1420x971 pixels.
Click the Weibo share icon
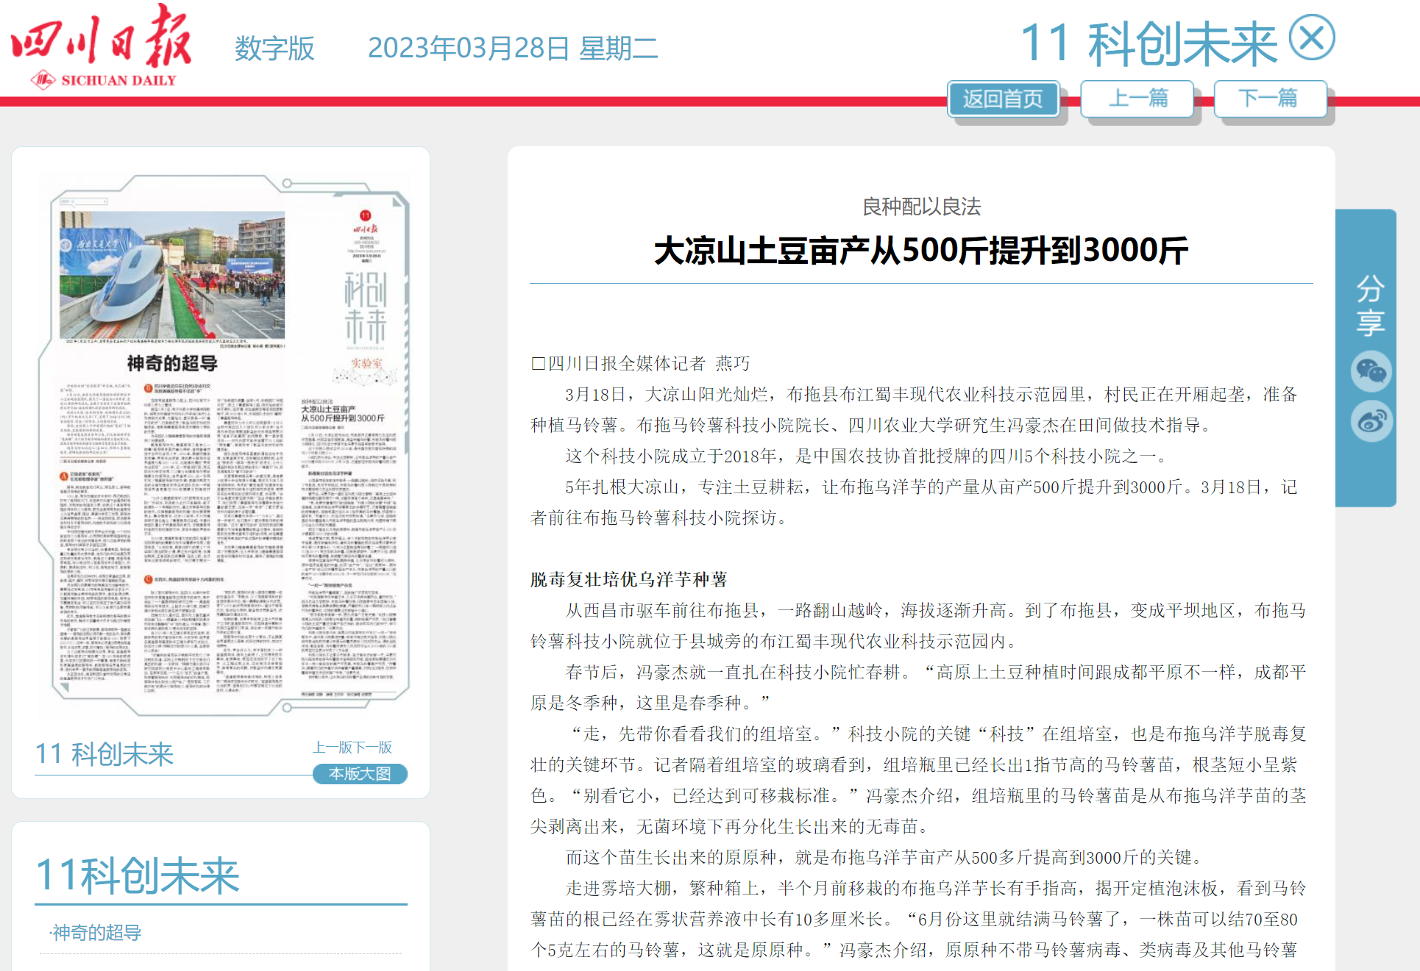pyautogui.click(x=1371, y=421)
